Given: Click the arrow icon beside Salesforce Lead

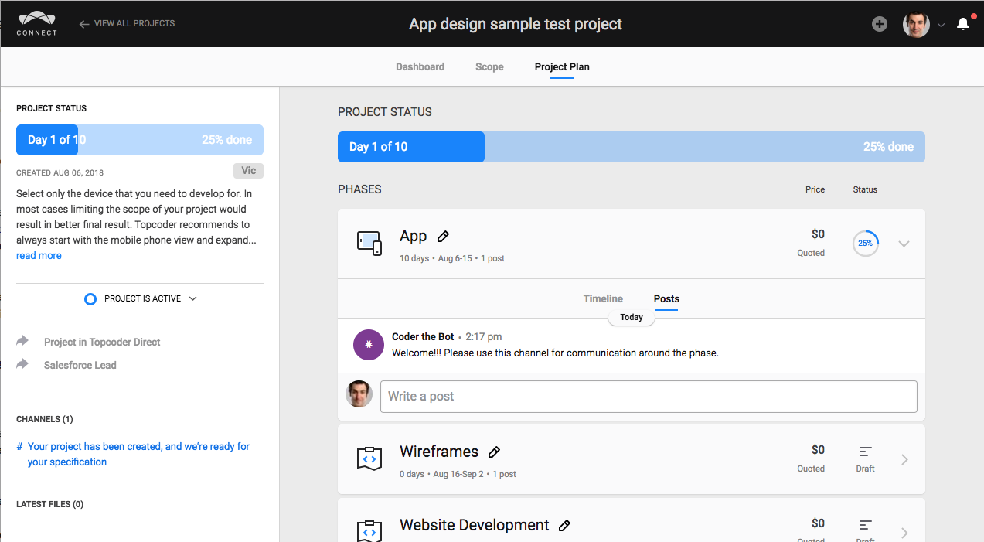Looking at the screenshot, I should pos(22,365).
